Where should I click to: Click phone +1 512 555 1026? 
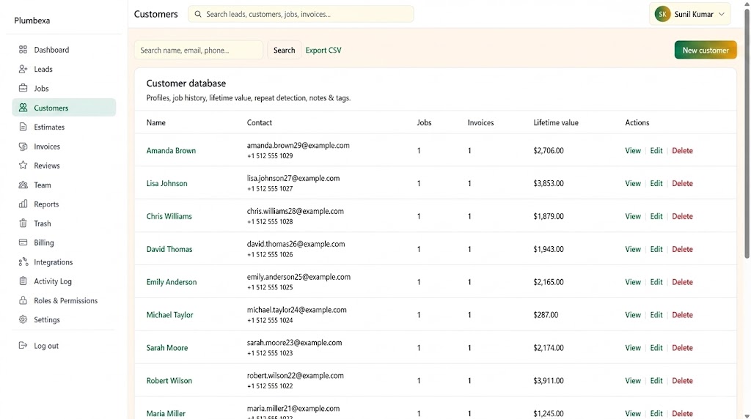[270, 254]
